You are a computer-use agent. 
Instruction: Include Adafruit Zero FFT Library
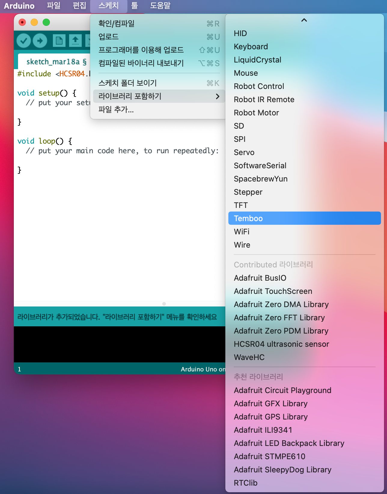pyautogui.click(x=305, y=318)
